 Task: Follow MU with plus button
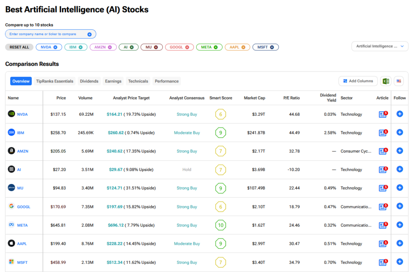tap(400, 188)
